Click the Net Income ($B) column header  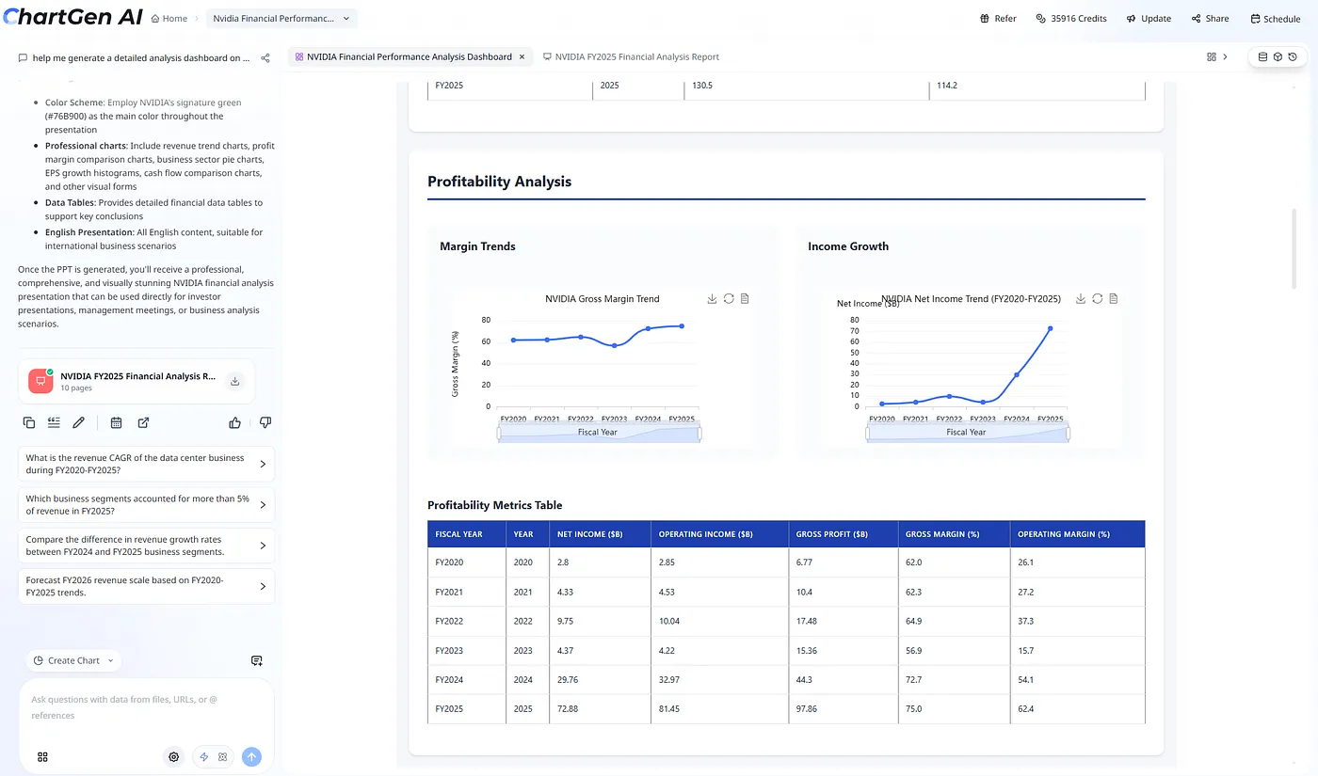(600, 534)
